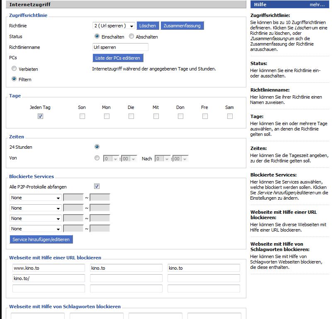Open the Zusammenfassung of the policy
The image size is (333, 319).
point(182,26)
